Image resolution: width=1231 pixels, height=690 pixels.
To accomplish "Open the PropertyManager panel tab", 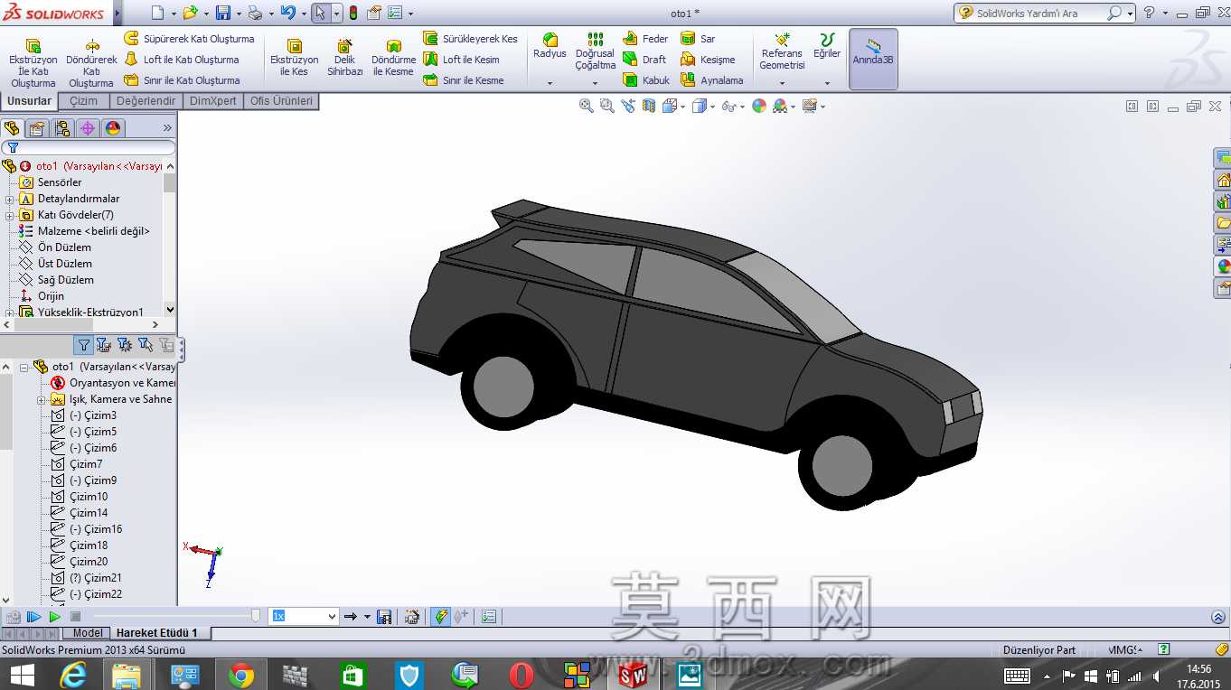I will click(x=37, y=128).
